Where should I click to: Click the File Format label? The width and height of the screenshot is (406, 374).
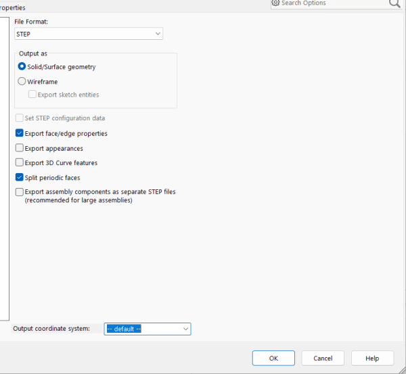[x=31, y=22]
